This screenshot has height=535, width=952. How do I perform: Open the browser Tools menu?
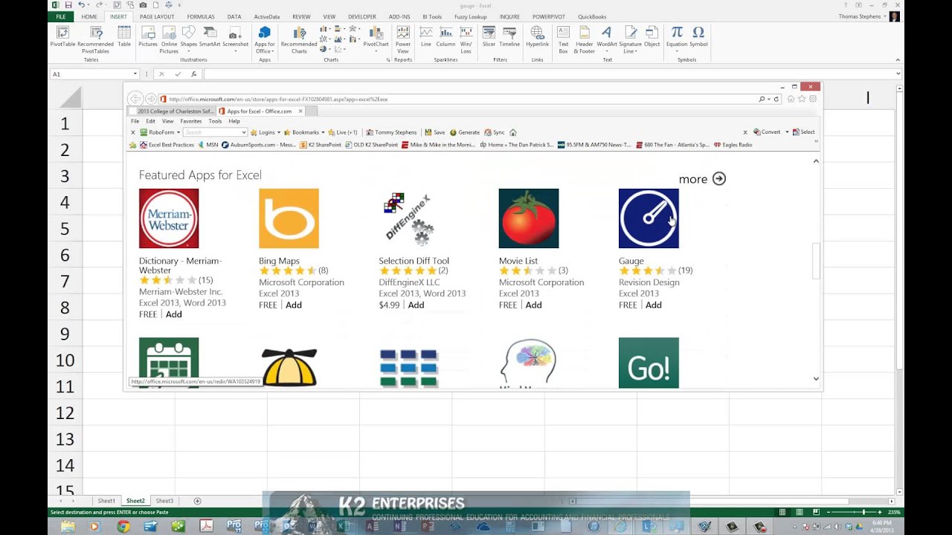215,121
